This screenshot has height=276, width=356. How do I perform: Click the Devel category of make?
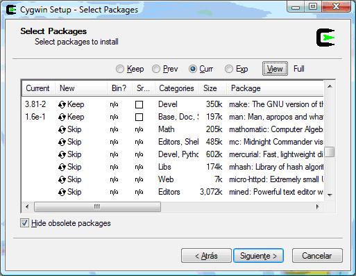coord(168,104)
